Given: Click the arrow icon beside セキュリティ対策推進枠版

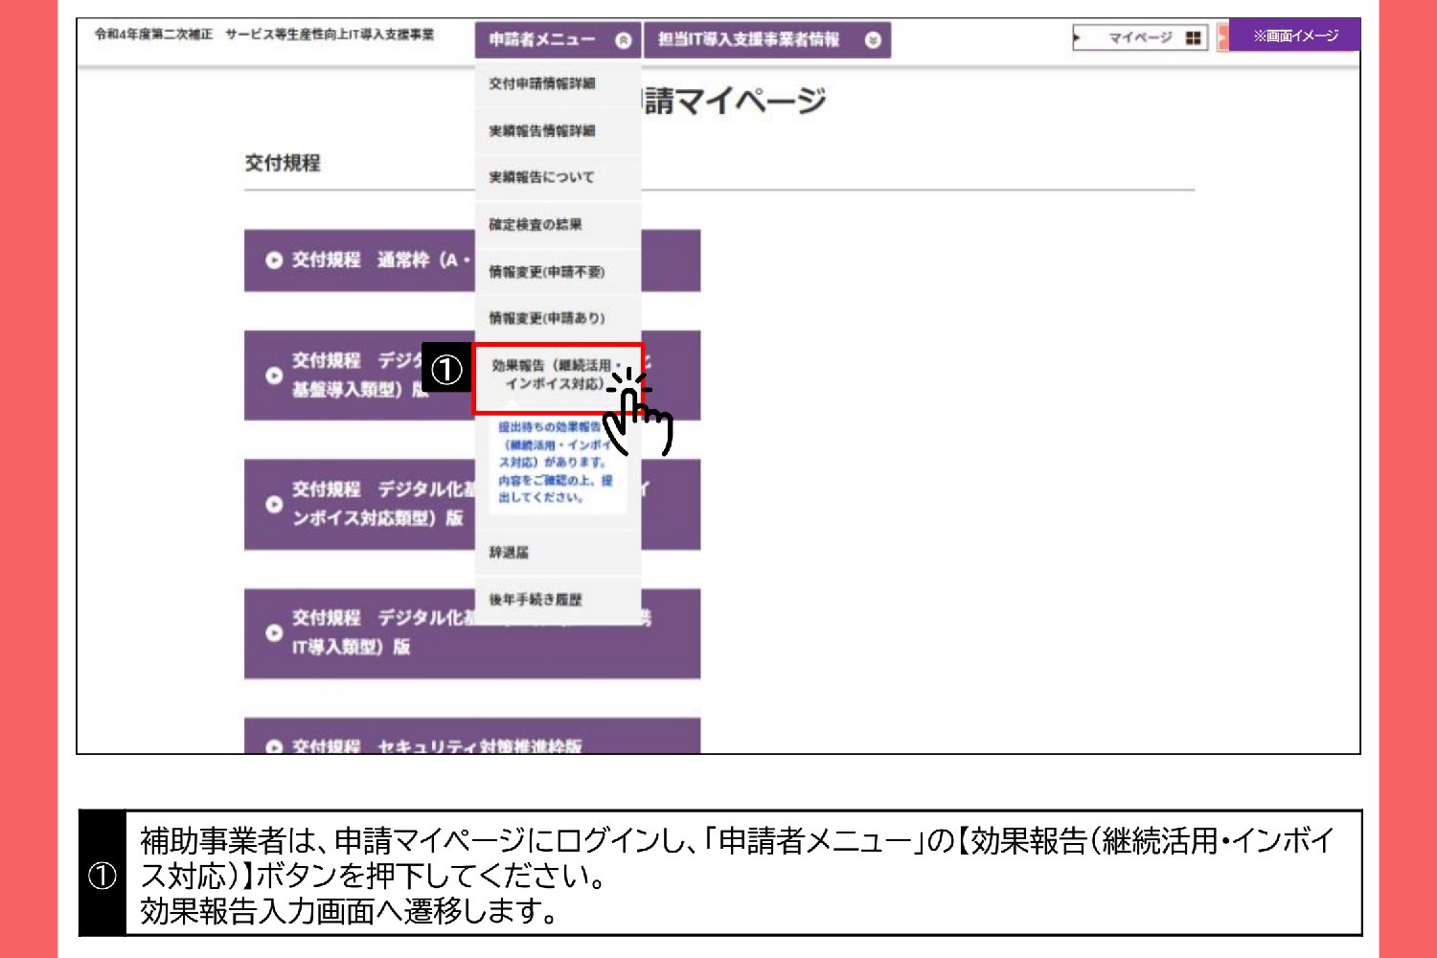Looking at the screenshot, I should pyautogui.click(x=274, y=746).
